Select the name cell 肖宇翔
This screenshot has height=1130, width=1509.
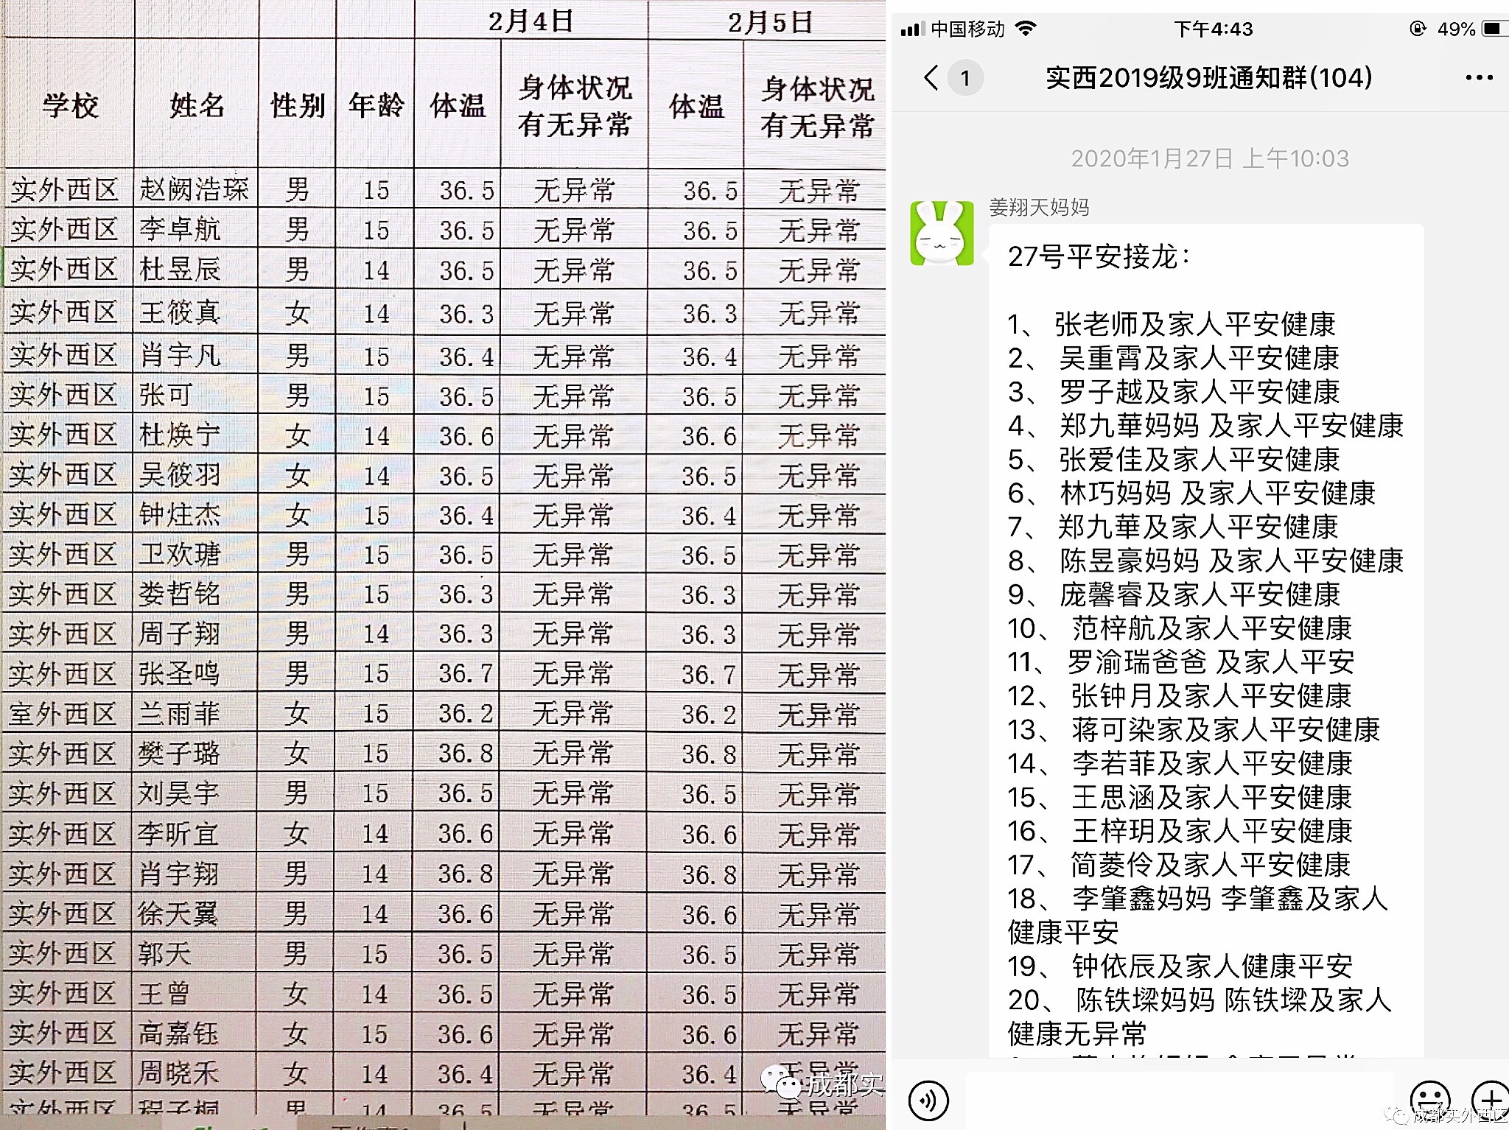[195, 874]
